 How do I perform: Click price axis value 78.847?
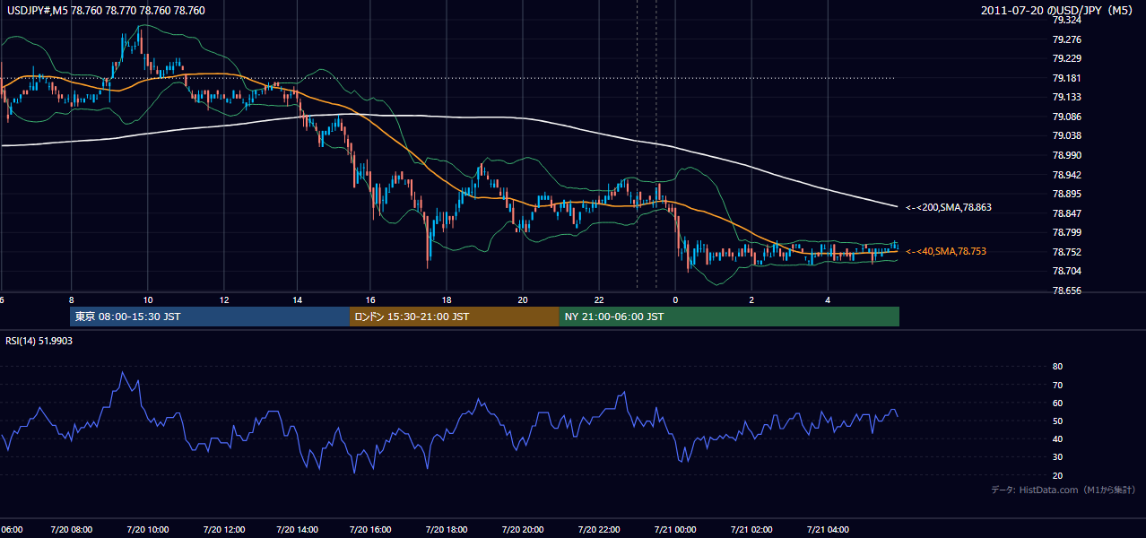coord(1066,213)
